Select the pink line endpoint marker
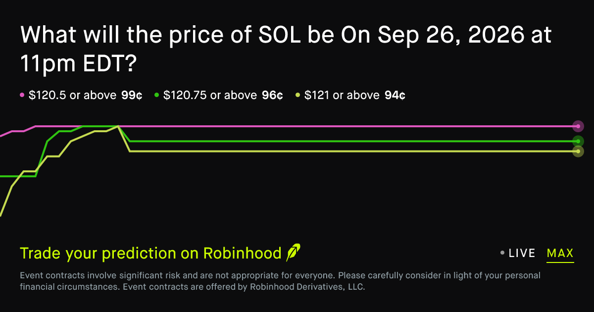594x312 pixels. point(578,126)
